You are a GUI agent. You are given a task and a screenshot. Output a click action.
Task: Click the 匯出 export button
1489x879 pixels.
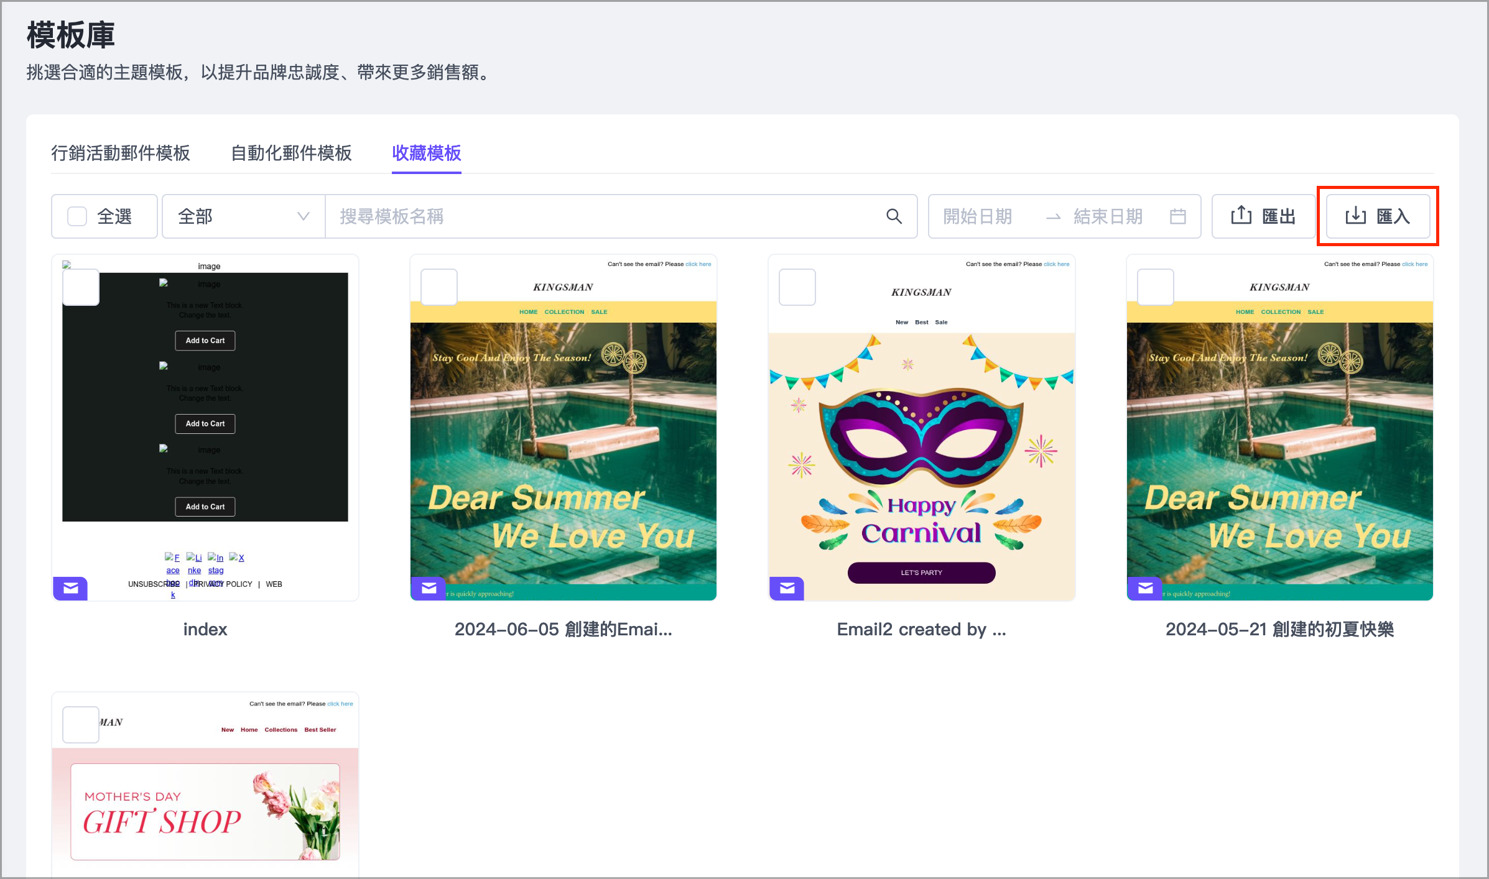[1263, 216]
